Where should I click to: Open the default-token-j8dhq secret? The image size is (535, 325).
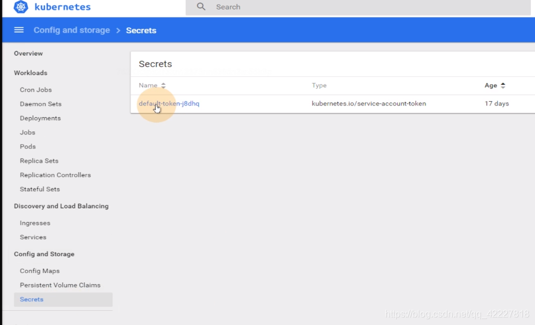(169, 104)
